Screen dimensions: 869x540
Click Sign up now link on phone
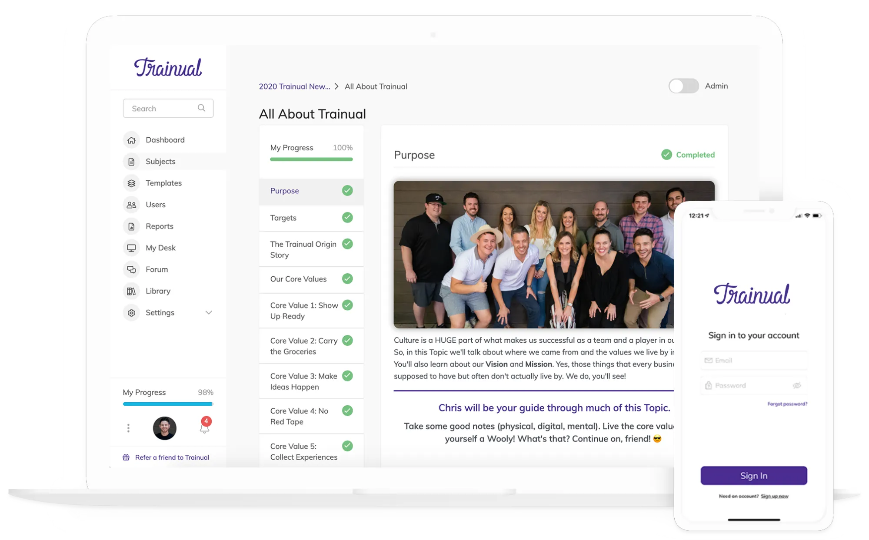[775, 496]
